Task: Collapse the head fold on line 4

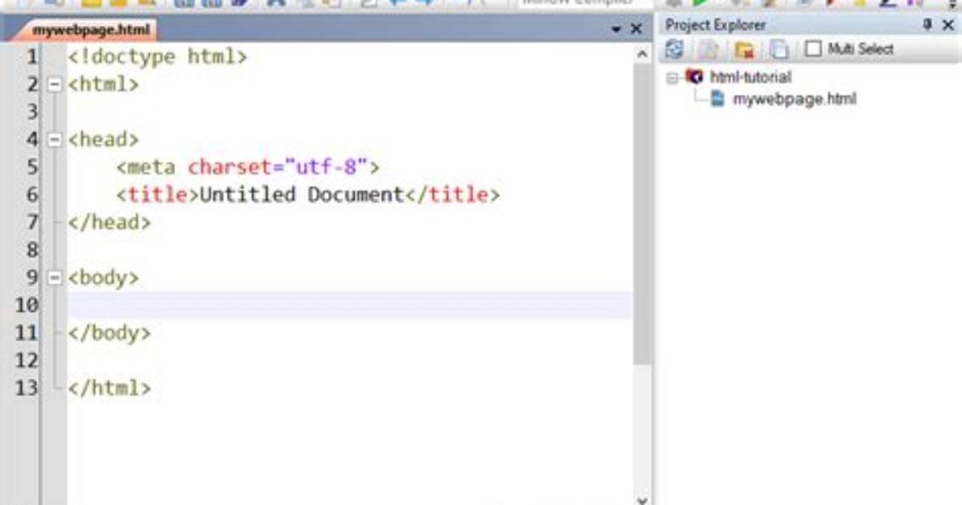Action: click(x=54, y=139)
